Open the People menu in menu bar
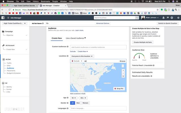 [x=55, y=1]
